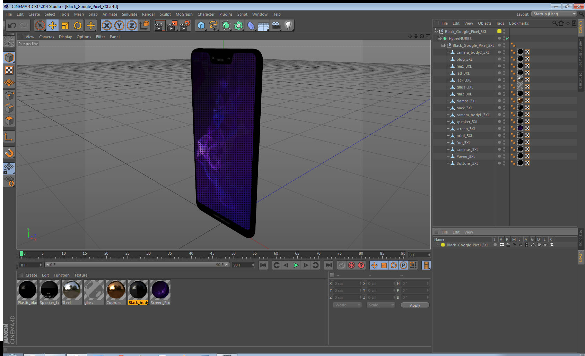Screen dimensions: 585x356
Task: Click the Apply button
Action: (x=415, y=305)
